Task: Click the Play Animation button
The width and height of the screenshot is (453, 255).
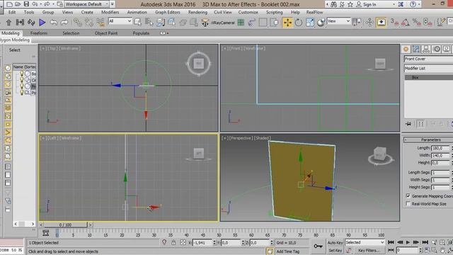Action: pyautogui.click(x=408, y=242)
